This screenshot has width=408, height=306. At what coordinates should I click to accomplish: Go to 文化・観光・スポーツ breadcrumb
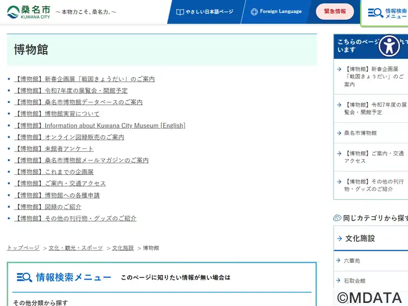coord(75,248)
